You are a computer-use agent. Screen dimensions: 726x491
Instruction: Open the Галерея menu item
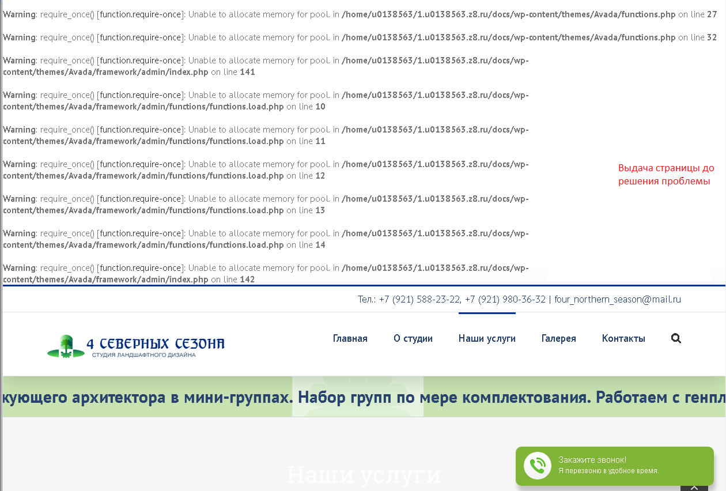559,338
